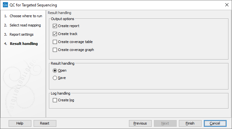The height and width of the screenshot is (129, 232).
Task: Select the Open radio button
Action: 55,70
